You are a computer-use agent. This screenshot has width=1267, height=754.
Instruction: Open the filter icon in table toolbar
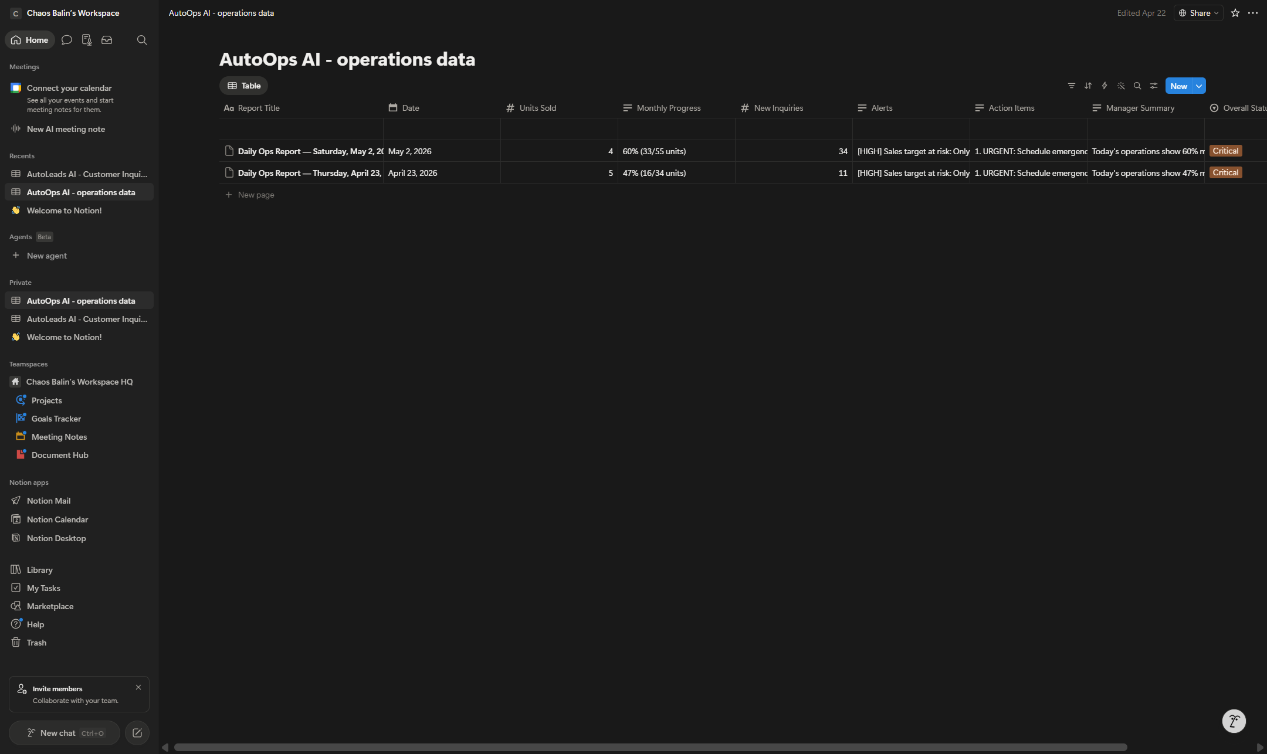pos(1072,86)
